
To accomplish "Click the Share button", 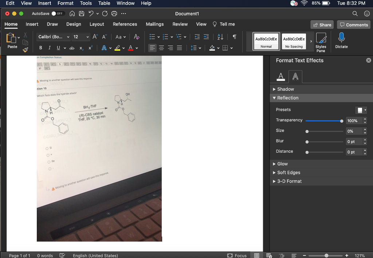I will click(x=322, y=24).
